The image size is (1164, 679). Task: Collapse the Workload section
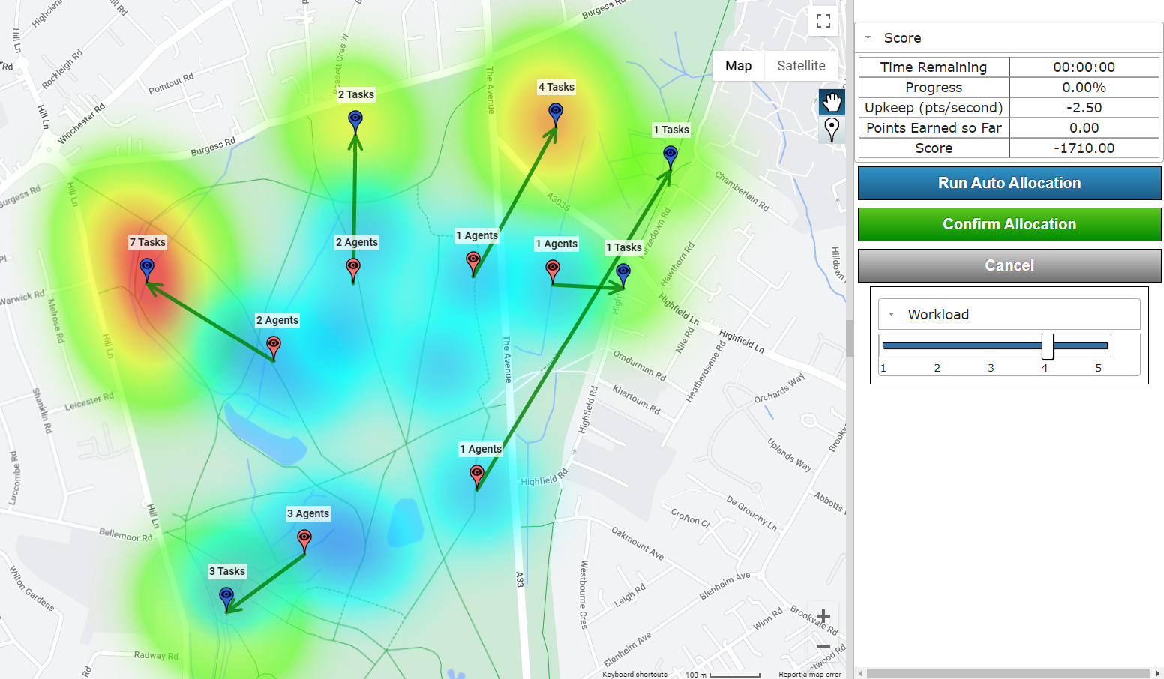(x=891, y=314)
